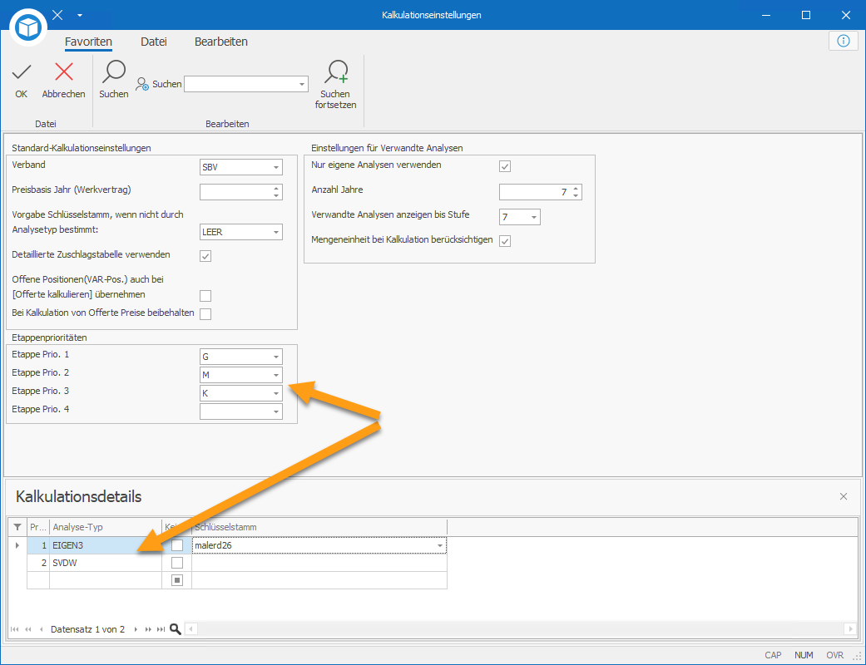This screenshot has width=866, height=665.
Task: Decrease Preisbasis Jahr value
Action: [x=276, y=195]
